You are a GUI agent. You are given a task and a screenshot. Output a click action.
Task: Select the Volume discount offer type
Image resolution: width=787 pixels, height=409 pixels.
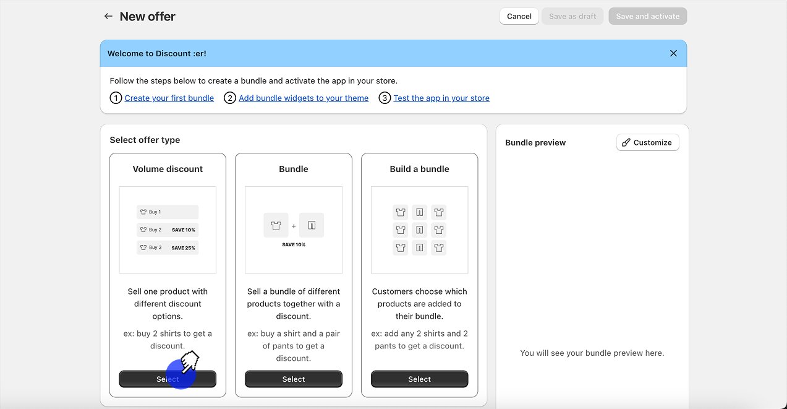point(168,379)
